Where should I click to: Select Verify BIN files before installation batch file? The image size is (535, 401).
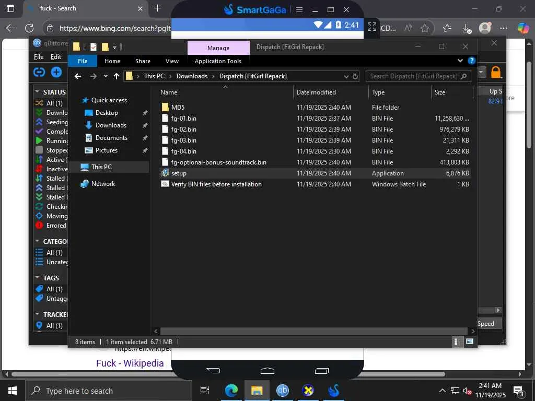pyautogui.click(x=216, y=184)
